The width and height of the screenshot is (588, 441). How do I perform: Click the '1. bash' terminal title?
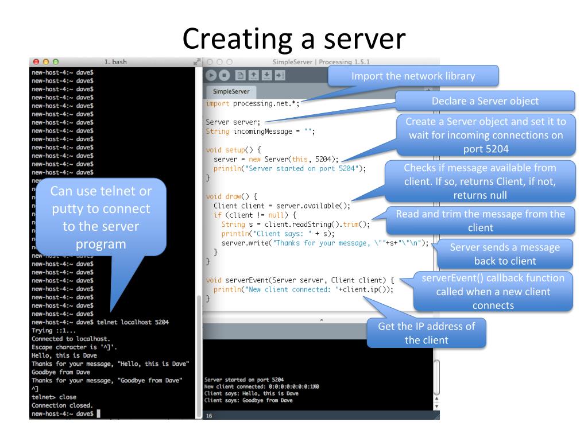pyautogui.click(x=115, y=62)
